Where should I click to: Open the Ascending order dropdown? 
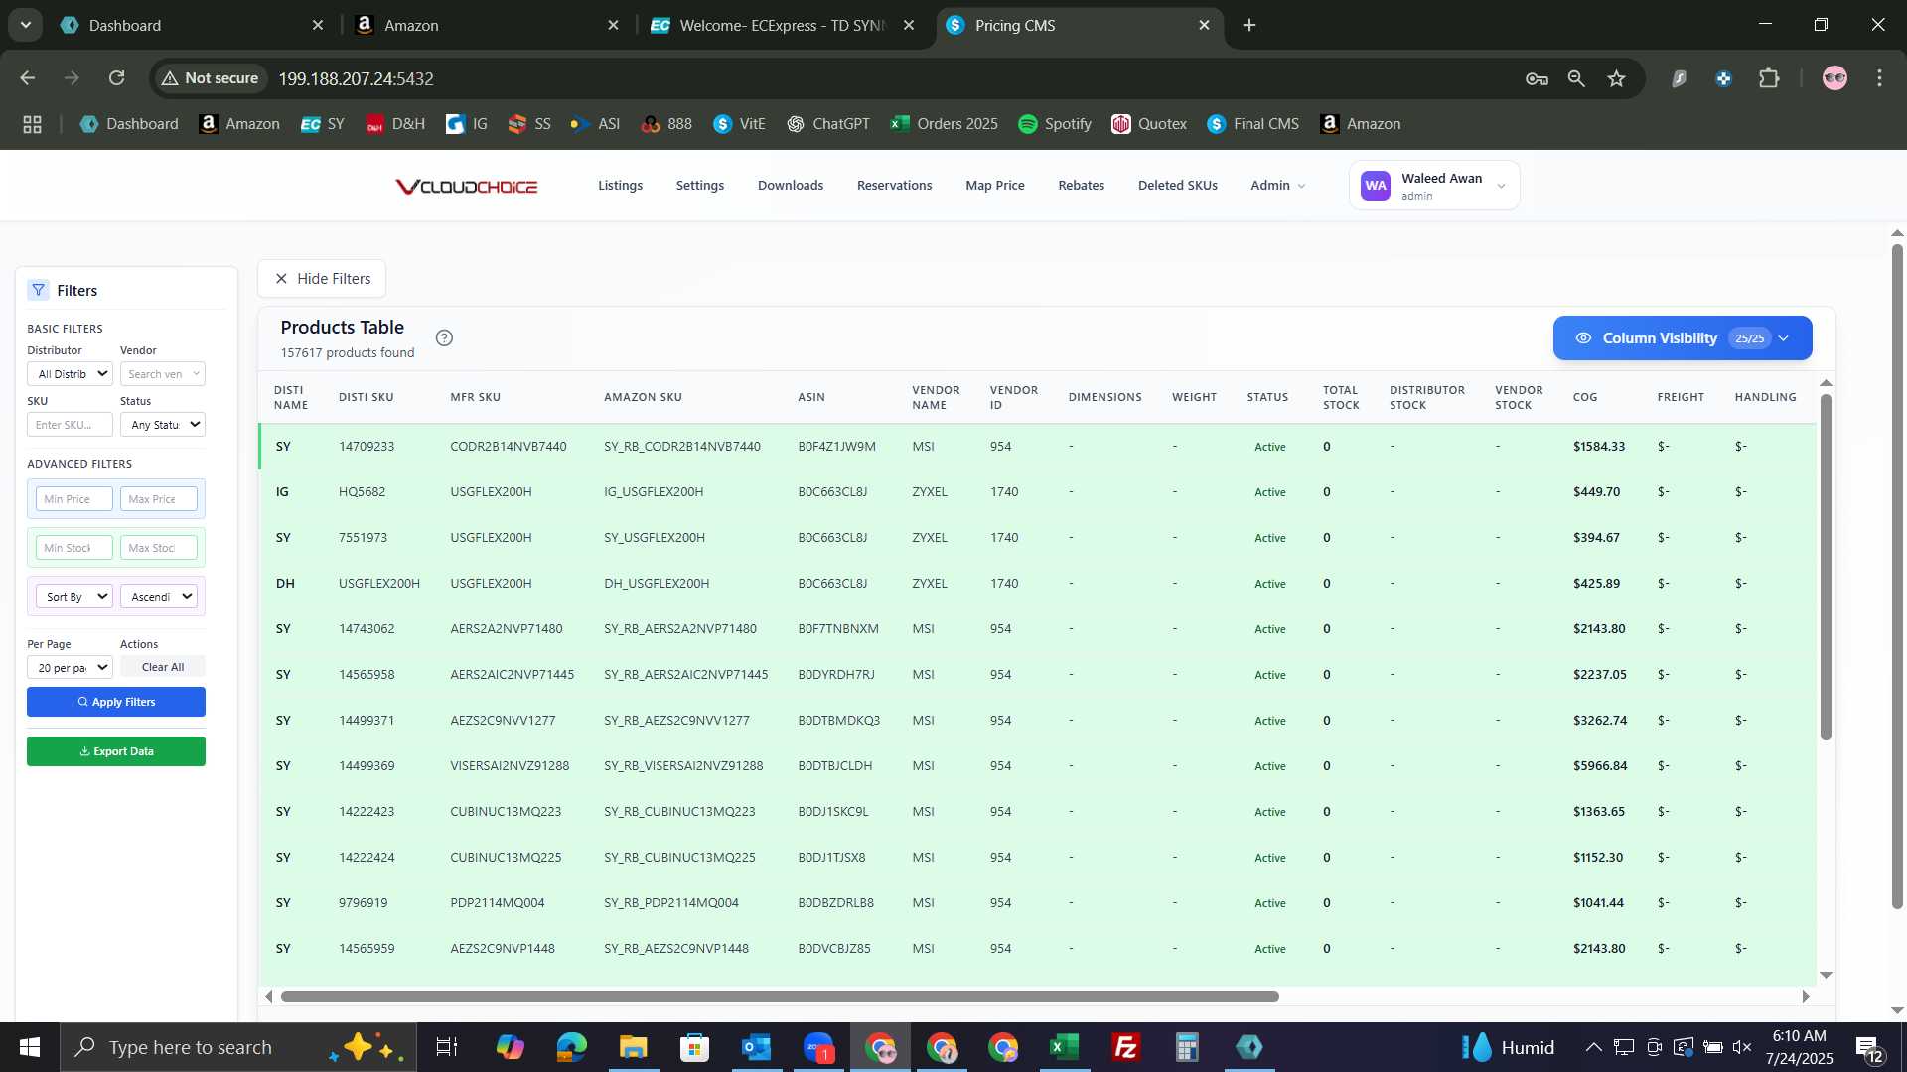[159, 597]
